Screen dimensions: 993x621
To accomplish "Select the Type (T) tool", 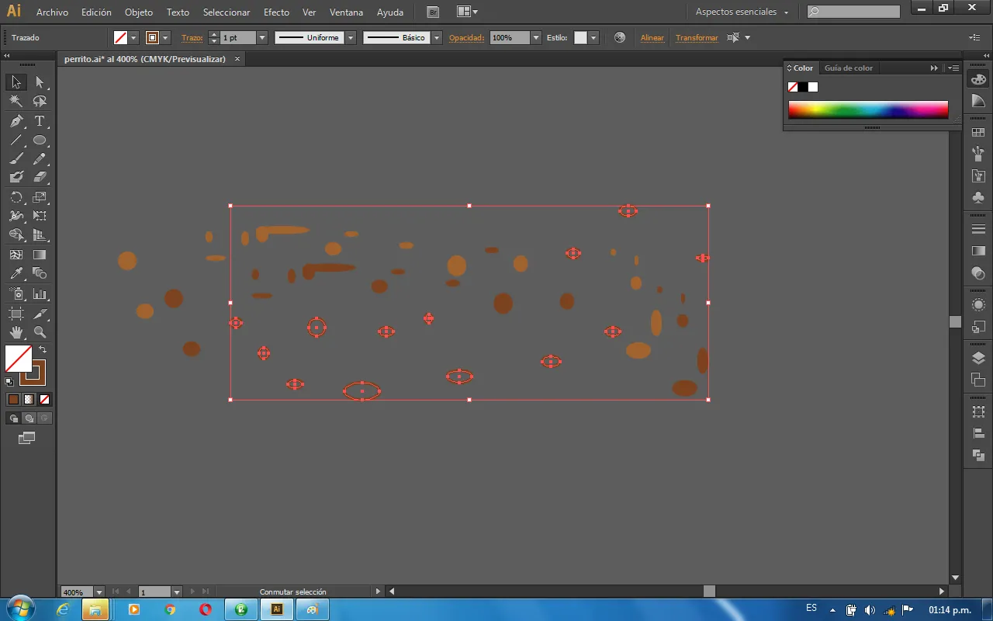I will 40,121.
